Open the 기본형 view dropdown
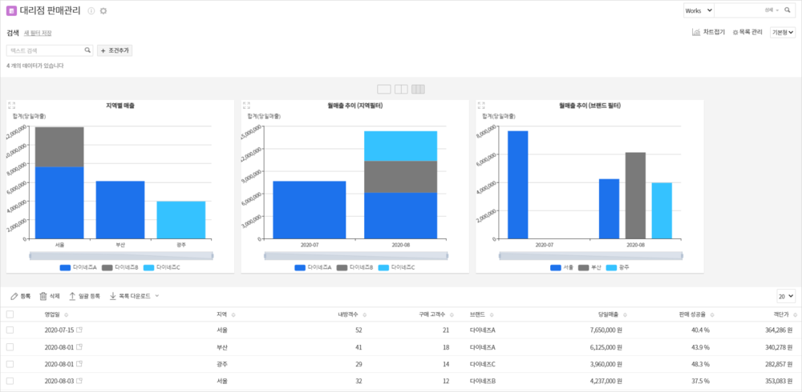 pos(783,32)
